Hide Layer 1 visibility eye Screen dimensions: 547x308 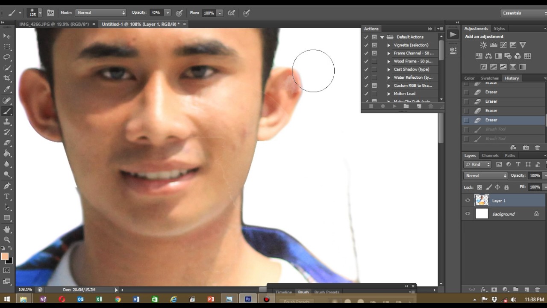pos(468,200)
